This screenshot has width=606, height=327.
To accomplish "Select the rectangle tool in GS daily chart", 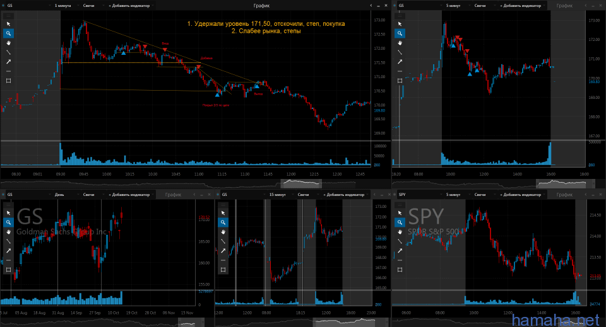I will [8, 270].
